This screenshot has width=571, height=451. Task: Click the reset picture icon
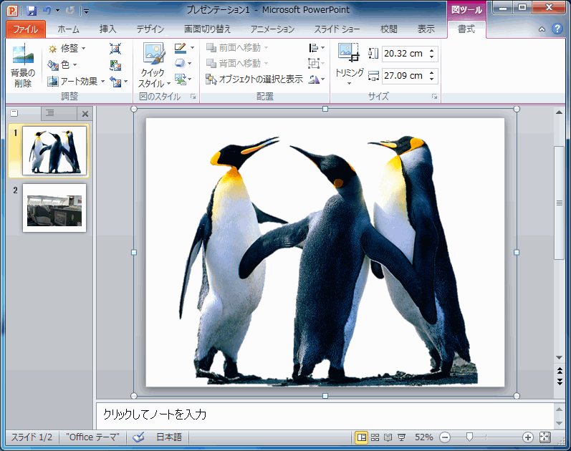(115, 82)
